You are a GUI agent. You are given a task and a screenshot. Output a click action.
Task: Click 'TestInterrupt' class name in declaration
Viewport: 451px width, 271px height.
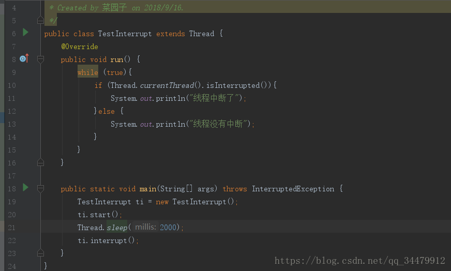coord(125,34)
